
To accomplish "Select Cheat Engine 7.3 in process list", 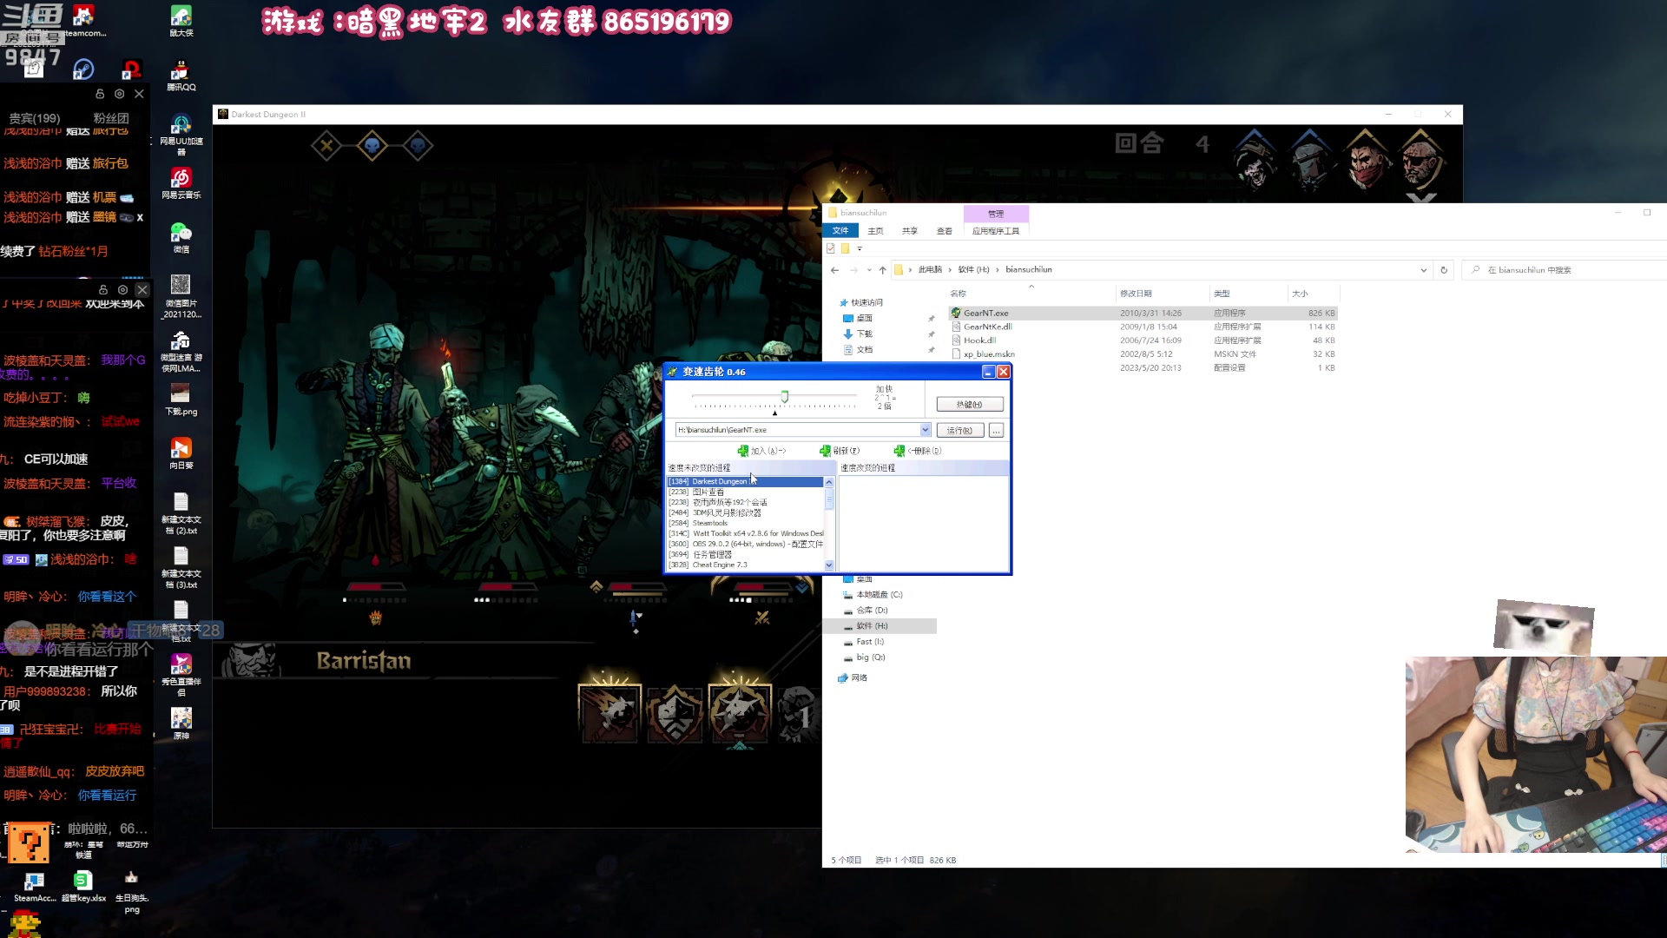I will click(x=719, y=565).
